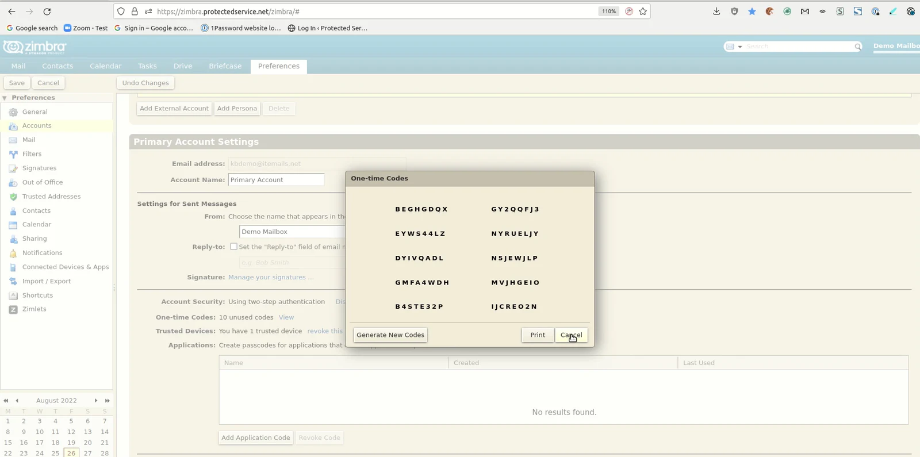This screenshot has width=920, height=457.
Task: Sort by the Created column header
Action: [x=563, y=363]
